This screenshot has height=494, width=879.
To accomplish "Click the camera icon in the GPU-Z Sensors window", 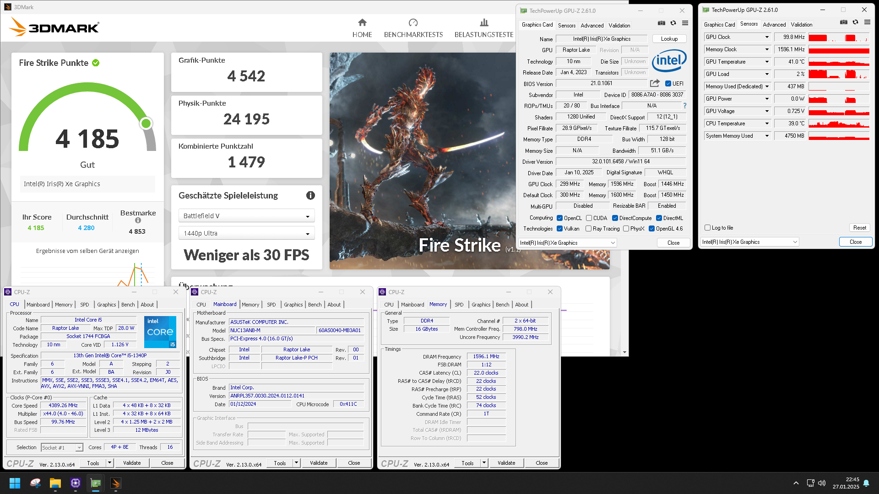I will (843, 22).
